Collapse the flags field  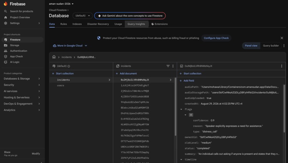click(x=181, y=109)
